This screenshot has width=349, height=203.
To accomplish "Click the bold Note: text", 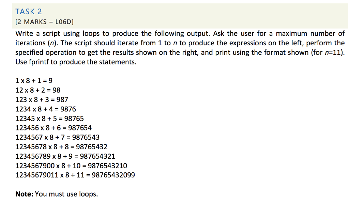I will (x=24, y=194).
